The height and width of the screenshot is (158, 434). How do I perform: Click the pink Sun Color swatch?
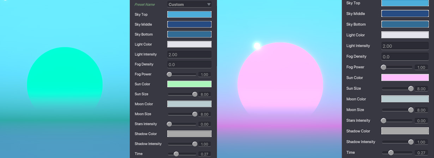pyautogui.click(x=405, y=78)
